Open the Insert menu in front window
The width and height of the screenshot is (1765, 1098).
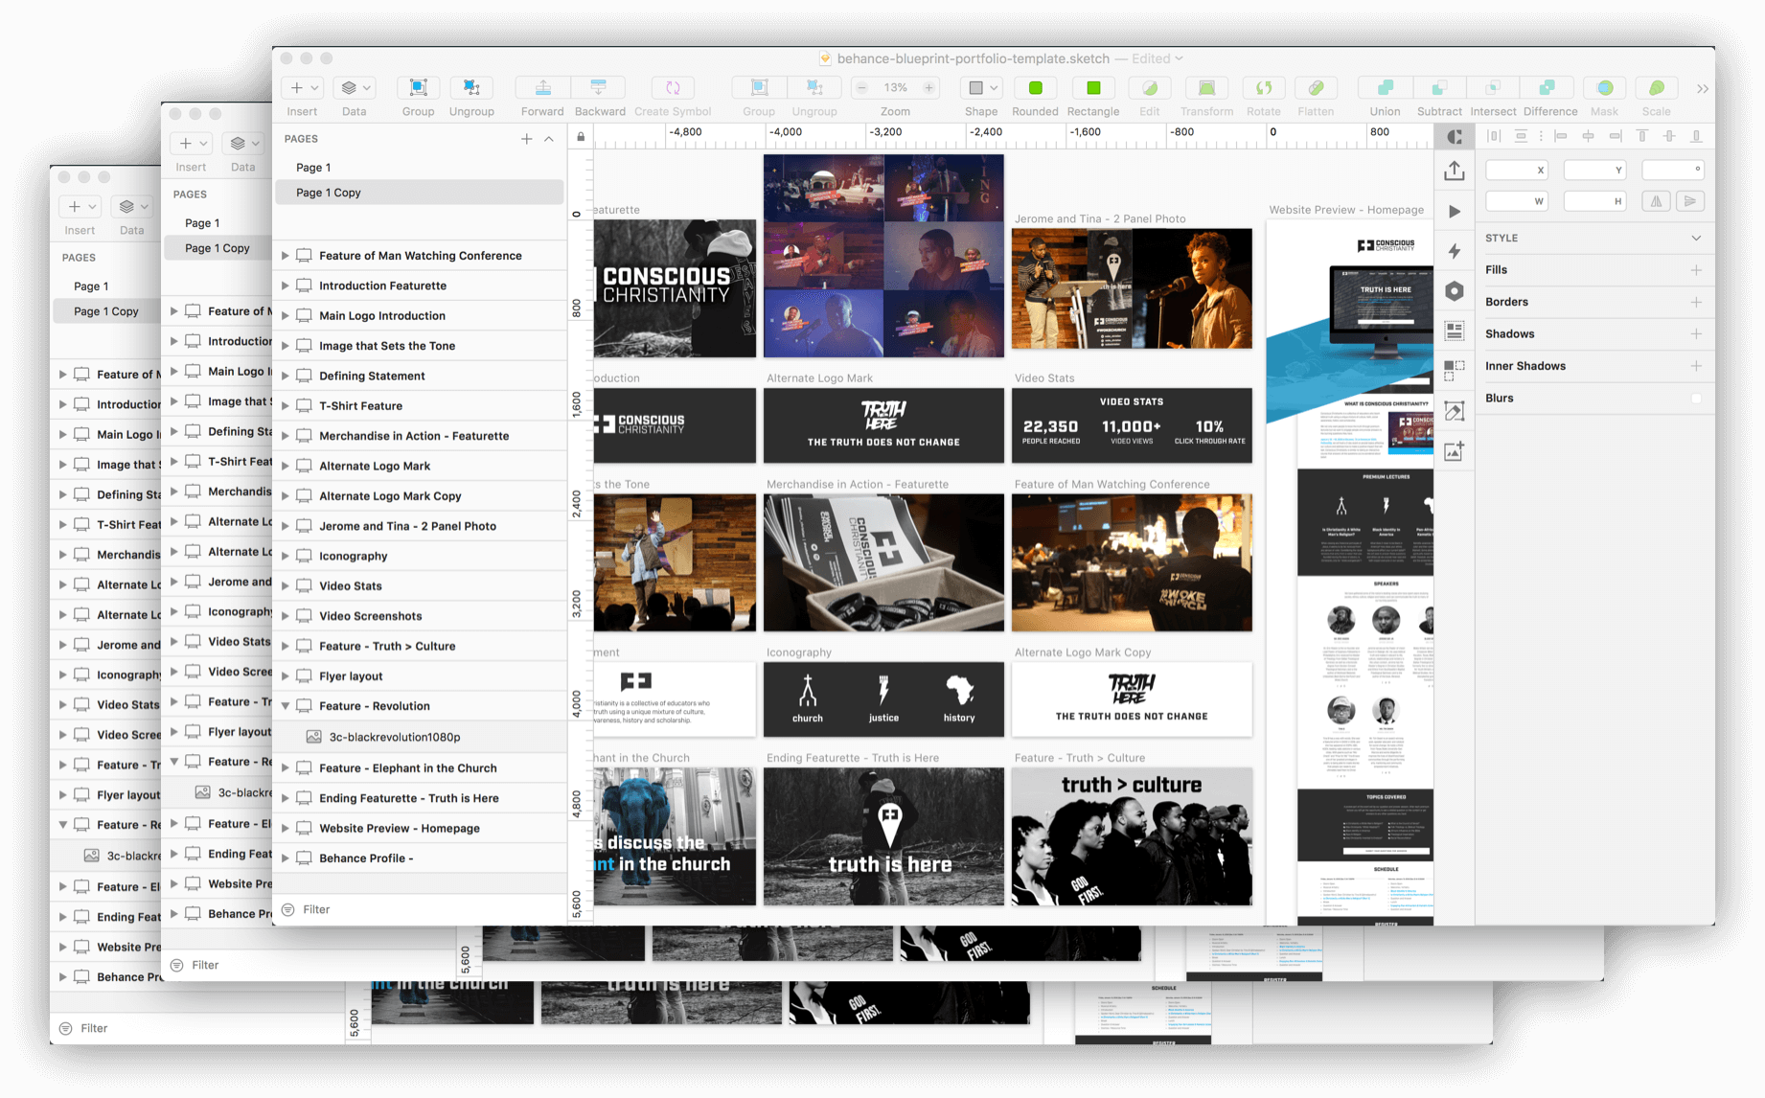(x=302, y=88)
